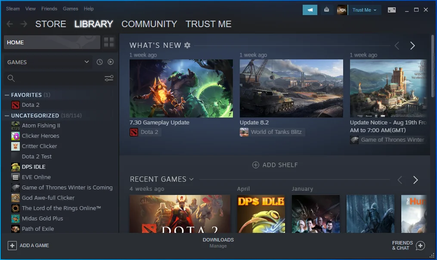
Task: Go to the TRUST ME profile tab
Action: tap(208, 24)
